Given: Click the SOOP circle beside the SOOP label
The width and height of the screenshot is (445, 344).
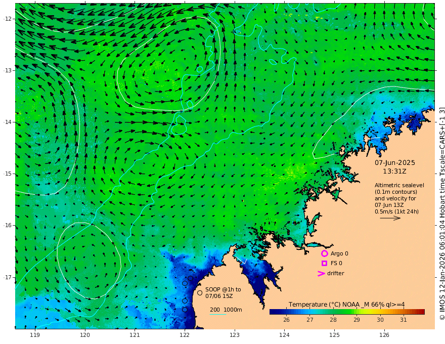Looking at the screenshot, I should coord(200,292).
